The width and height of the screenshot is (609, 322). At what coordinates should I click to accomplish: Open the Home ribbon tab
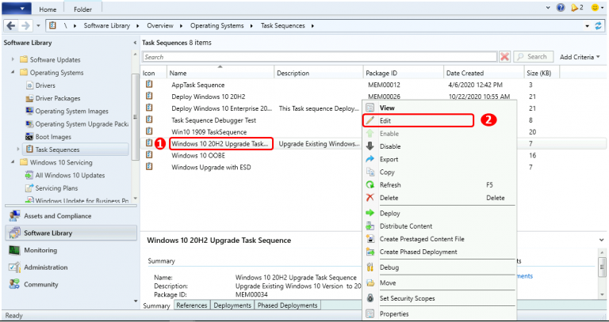point(48,9)
